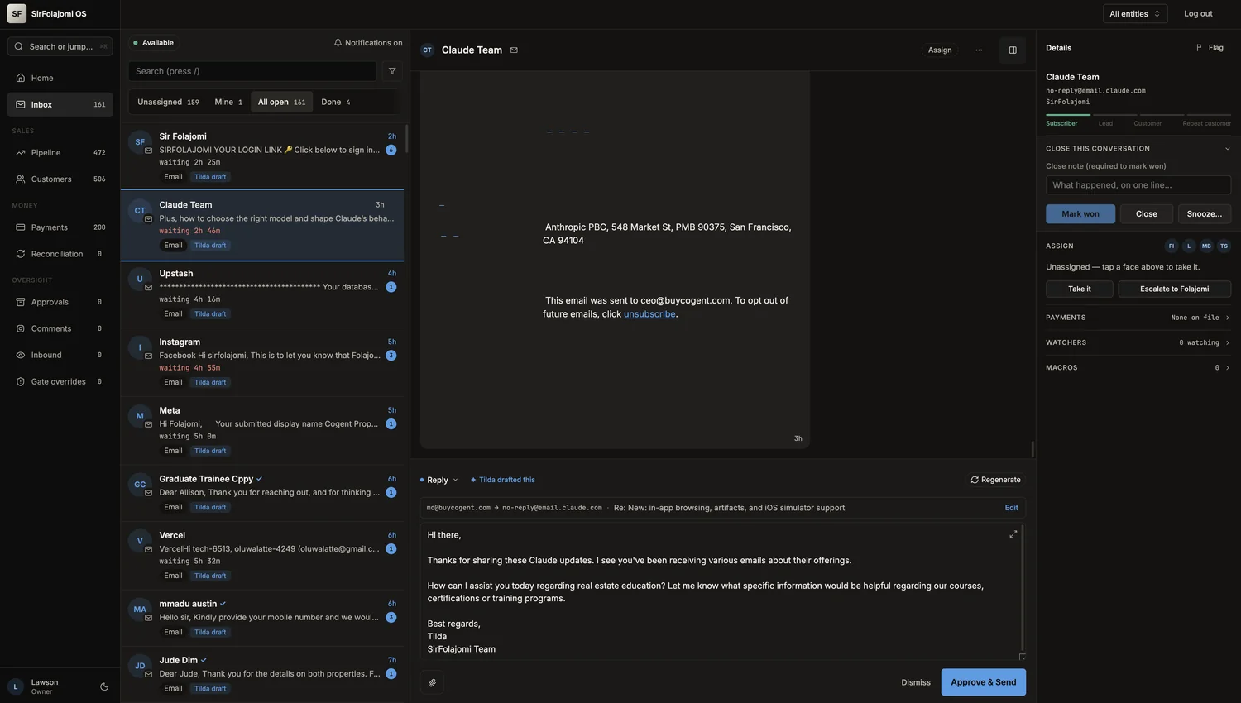Click the unsubscribe link in email

[649, 314]
